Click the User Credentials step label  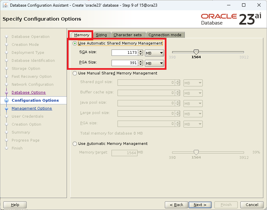28,116
